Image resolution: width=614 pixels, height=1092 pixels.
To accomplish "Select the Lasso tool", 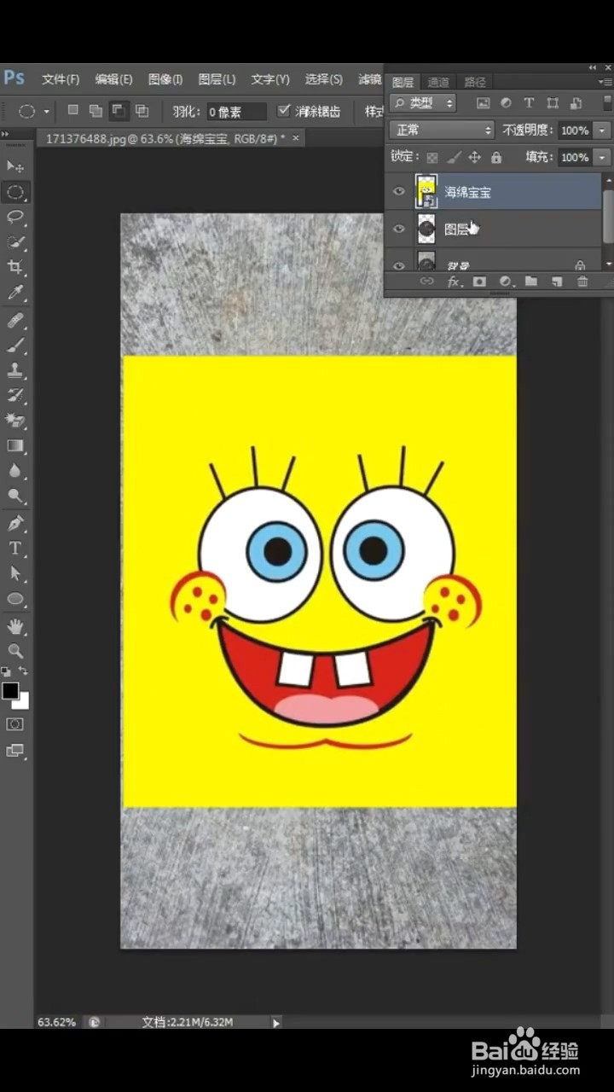I will click(x=15, y=217).
